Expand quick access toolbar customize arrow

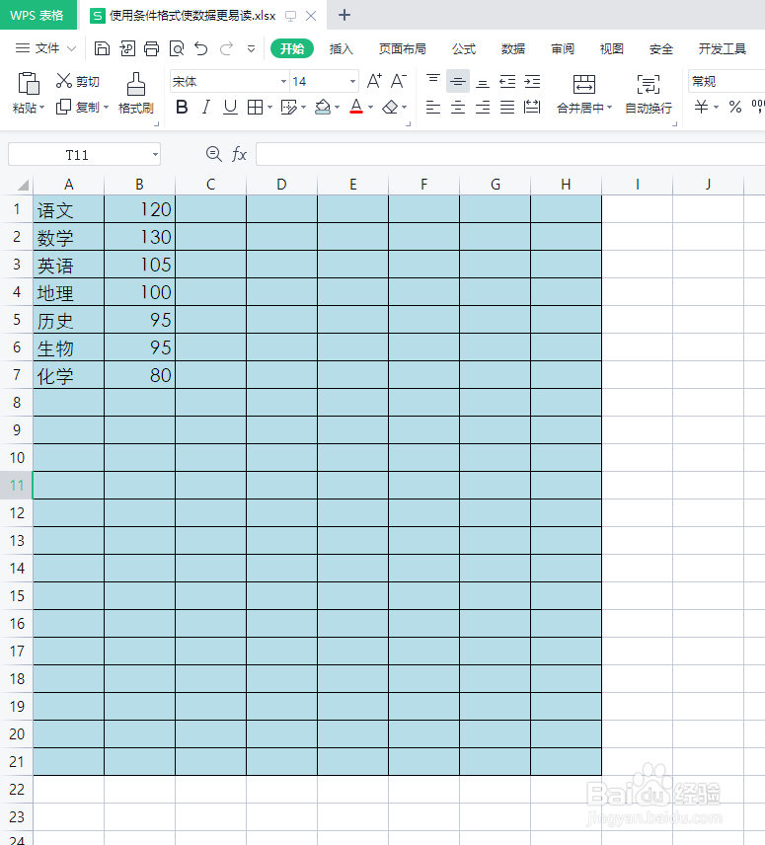click(251, 48)
